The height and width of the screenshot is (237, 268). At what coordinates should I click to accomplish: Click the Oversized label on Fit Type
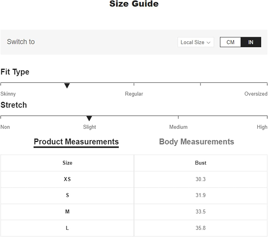pos(256,94)
